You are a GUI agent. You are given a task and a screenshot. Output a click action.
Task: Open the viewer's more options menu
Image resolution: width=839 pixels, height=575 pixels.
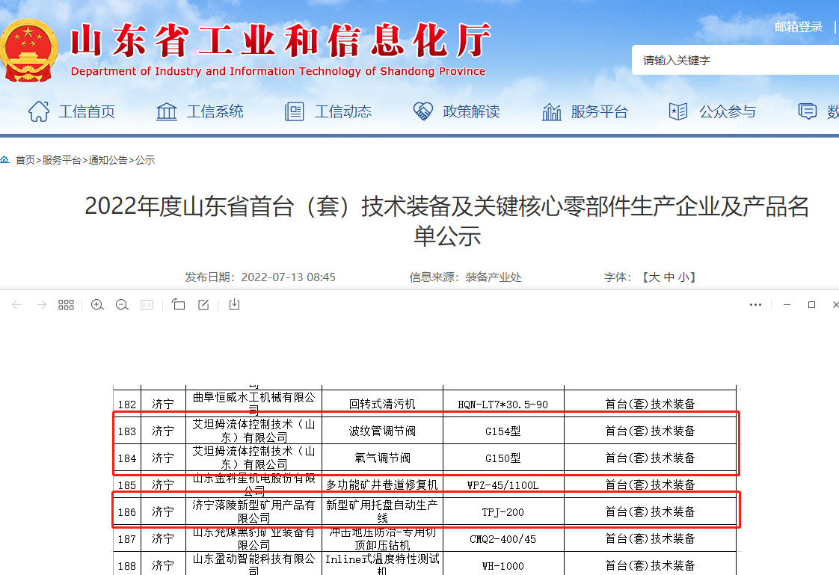pos(755,305)
